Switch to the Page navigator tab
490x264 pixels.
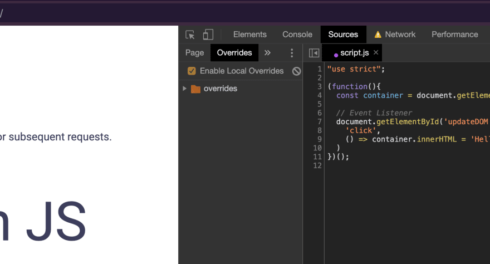[194, 53]
